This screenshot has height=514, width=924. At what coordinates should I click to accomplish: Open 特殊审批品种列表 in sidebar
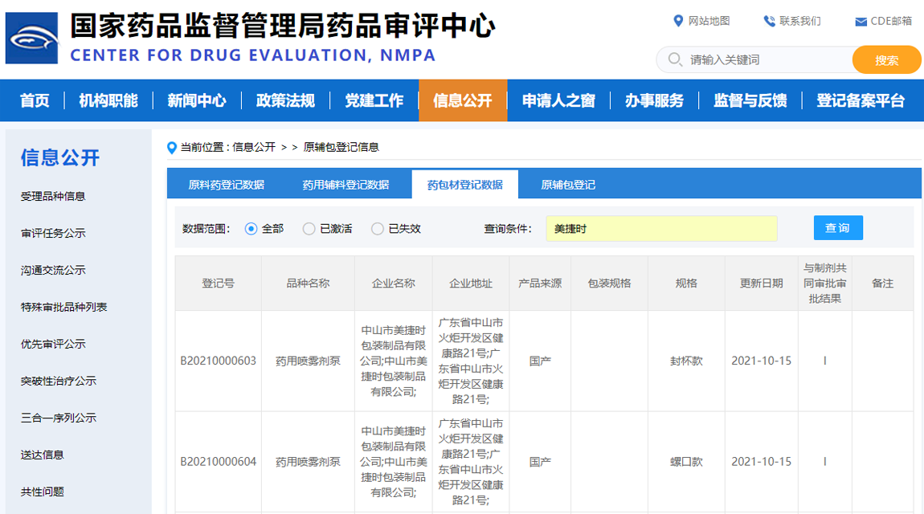(x=63, y=308)
